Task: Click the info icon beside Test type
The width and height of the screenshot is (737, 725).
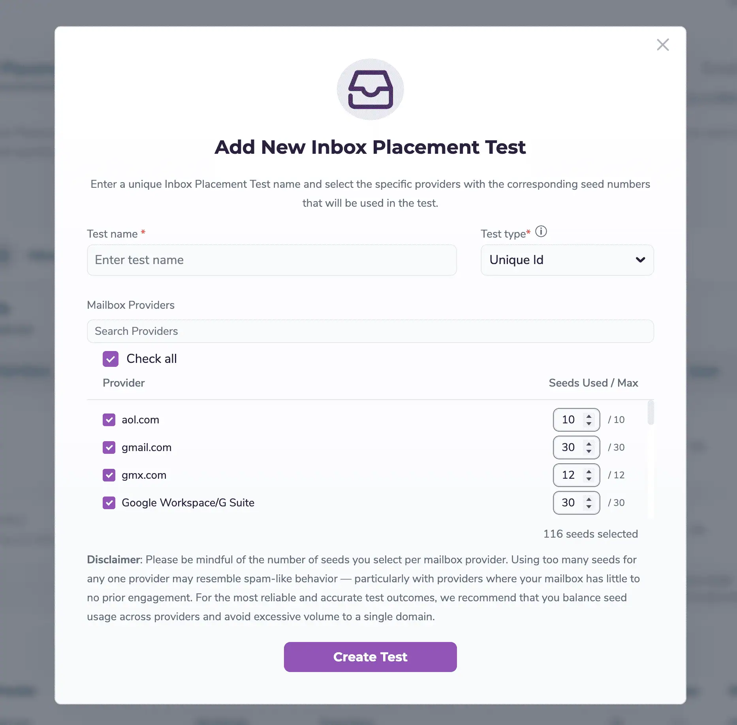Action: (541, 232)
